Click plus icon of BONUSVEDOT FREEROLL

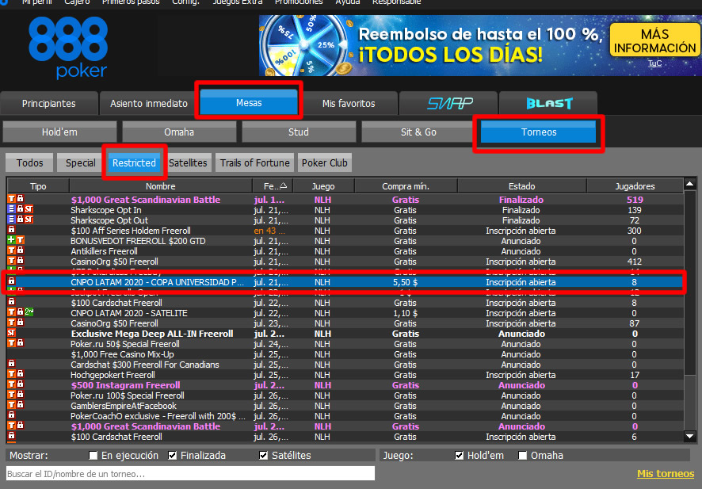click(x=12, y=240)
